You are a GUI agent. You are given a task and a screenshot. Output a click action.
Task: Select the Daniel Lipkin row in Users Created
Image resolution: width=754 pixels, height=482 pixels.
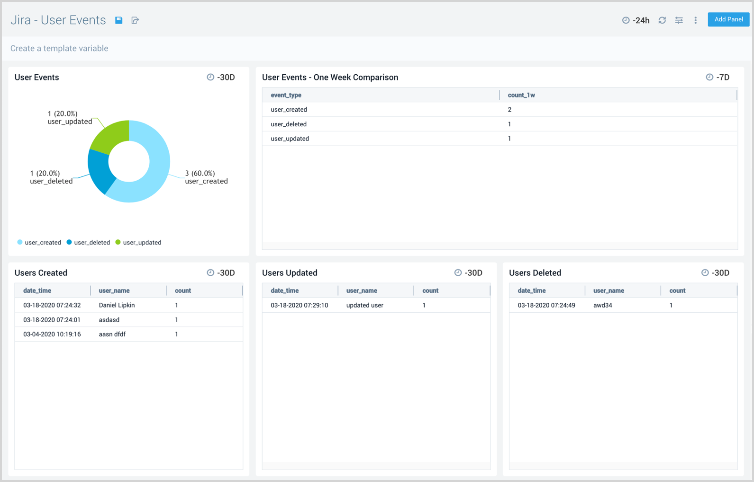tap(117, 305)
